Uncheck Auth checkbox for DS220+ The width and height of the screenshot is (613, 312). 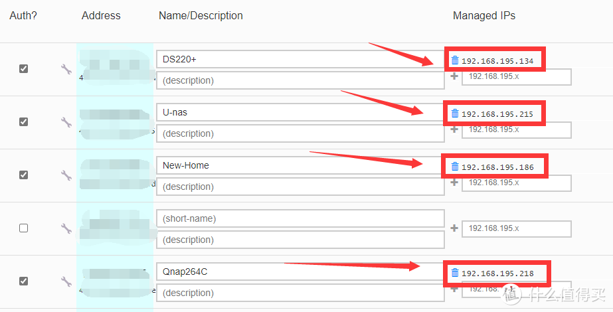[x=24, y=68]
